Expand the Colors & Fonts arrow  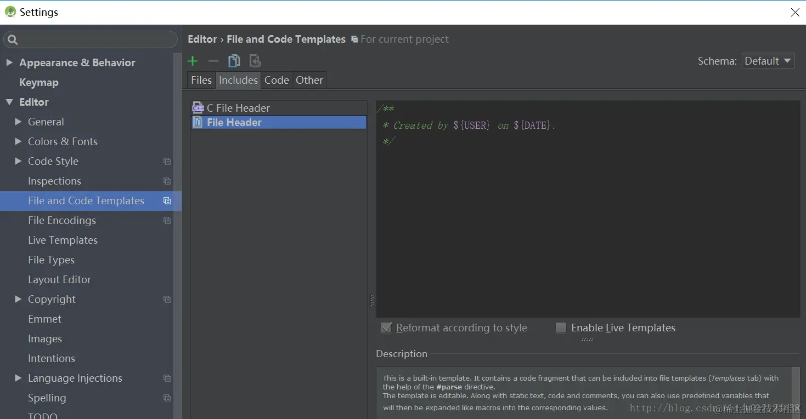pyautogui.click(x=18, y=141)
